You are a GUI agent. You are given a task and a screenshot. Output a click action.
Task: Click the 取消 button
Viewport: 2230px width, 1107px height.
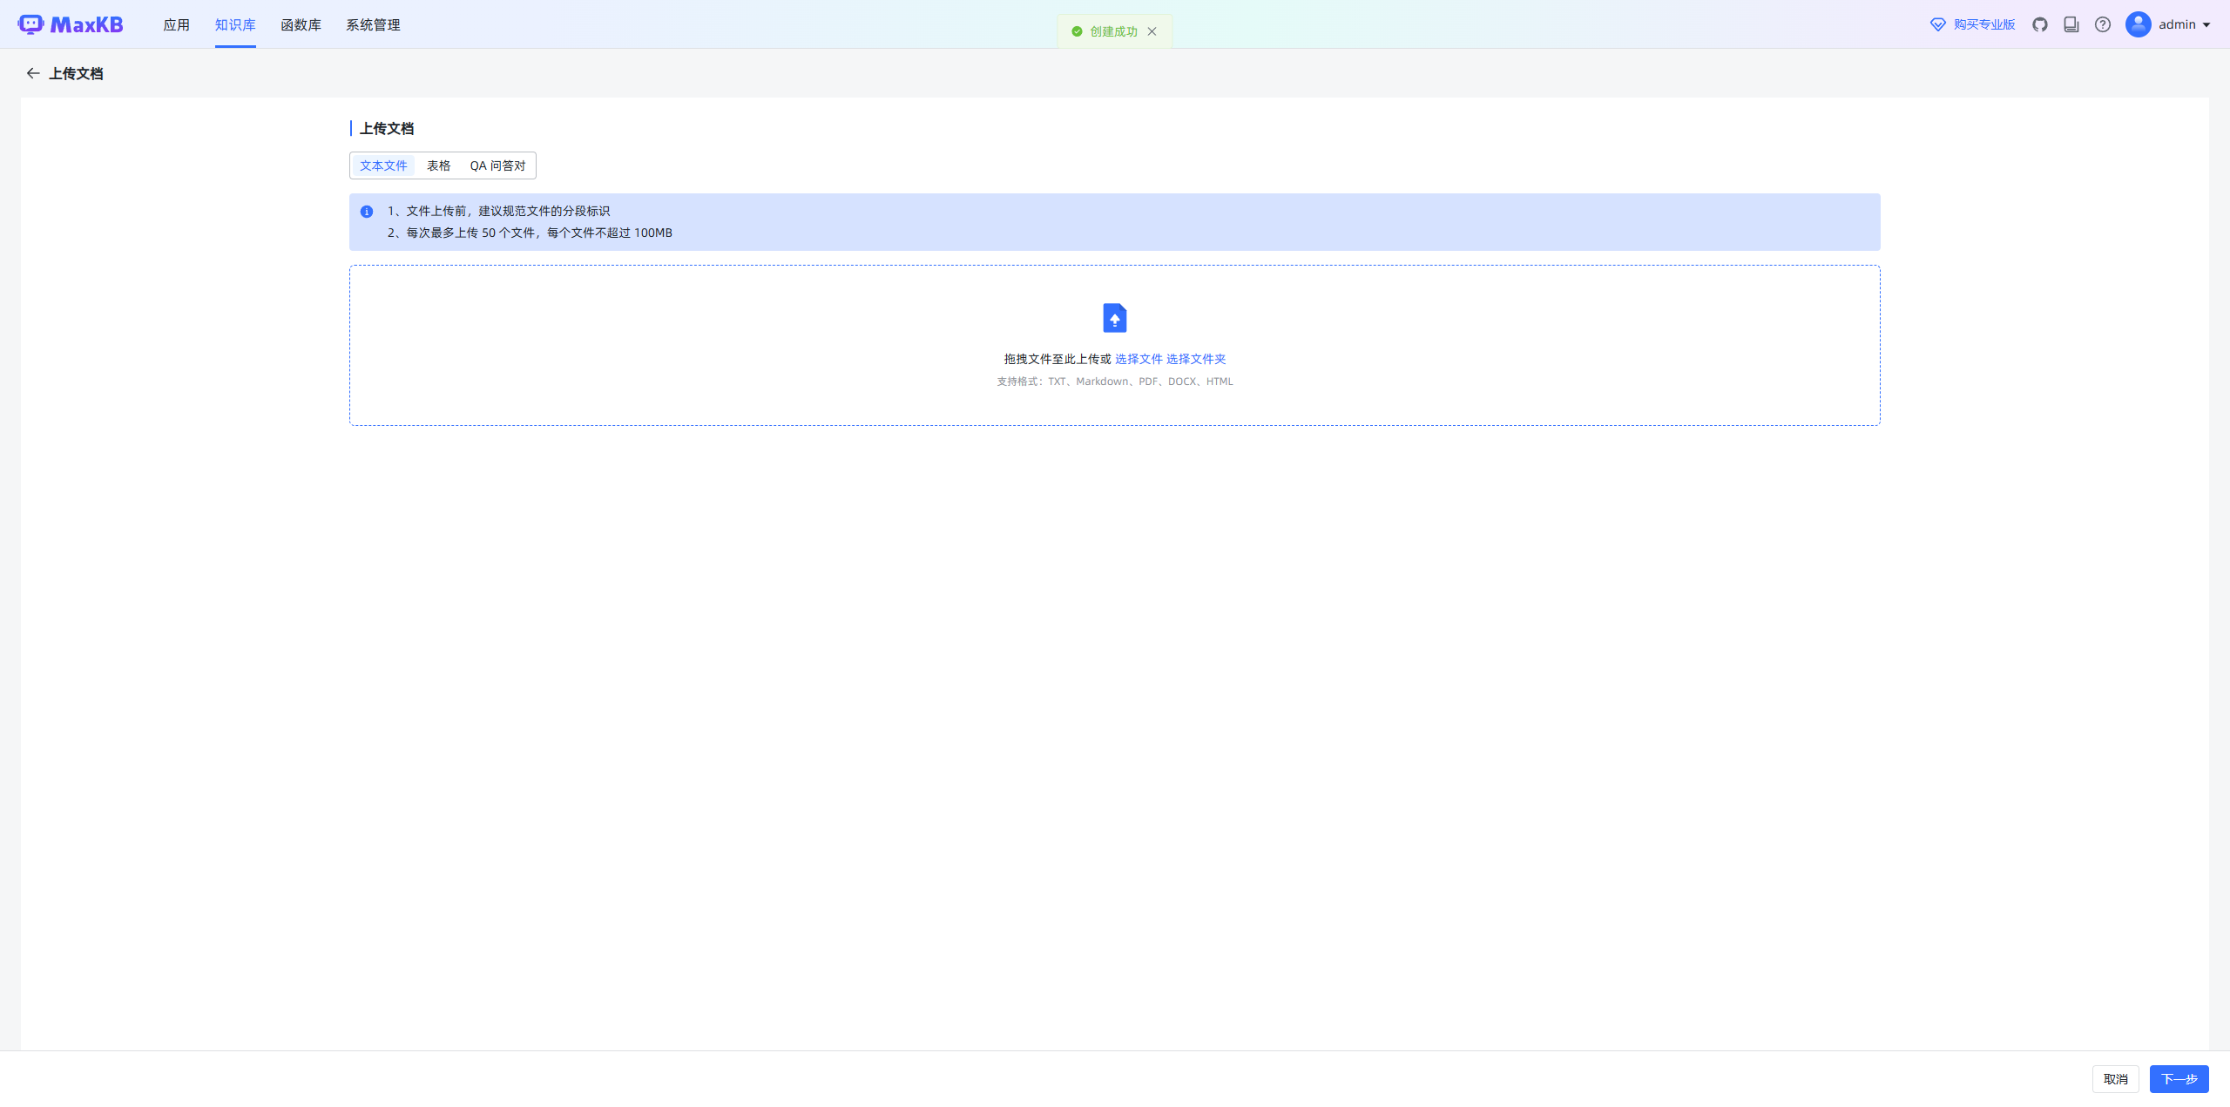(2116, 1079)
